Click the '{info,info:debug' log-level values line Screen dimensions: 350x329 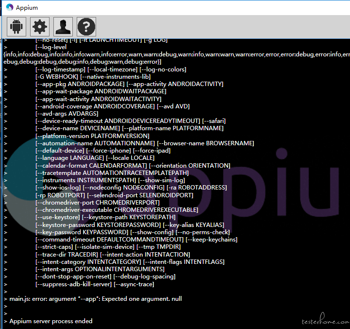tap(177, 54)
